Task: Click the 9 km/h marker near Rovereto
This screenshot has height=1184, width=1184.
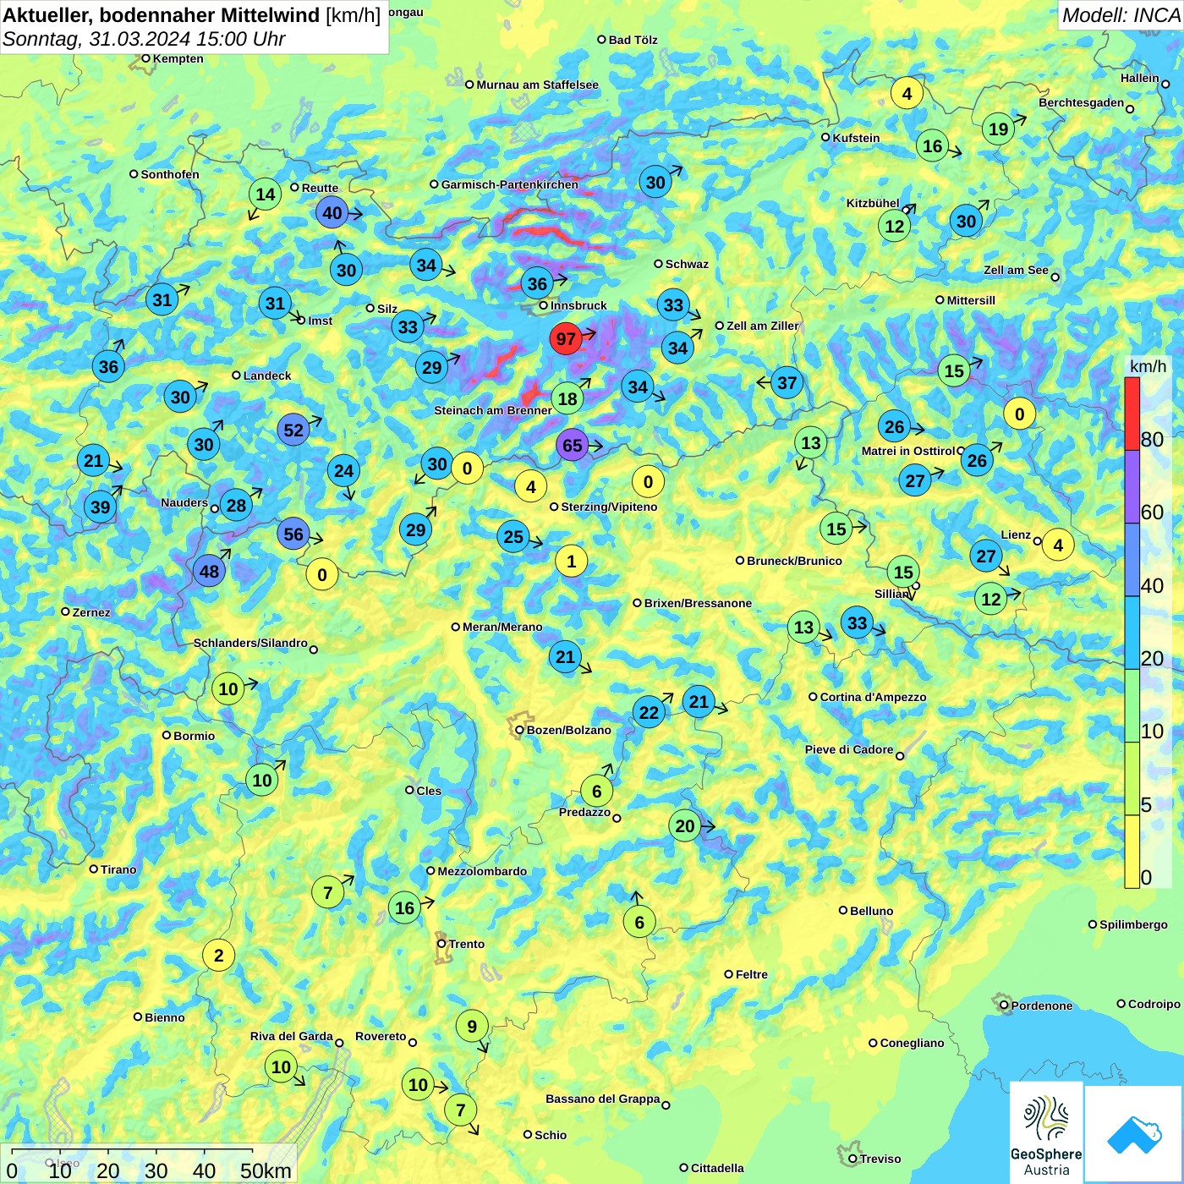Action: pyautogui.click(x=472, y=1027)
